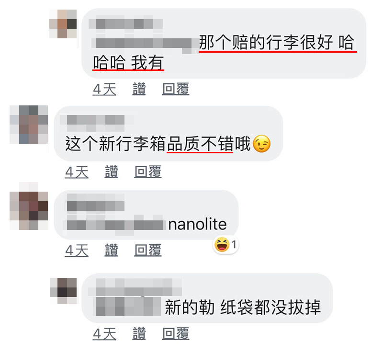Open avatar beside the nanolite comment
The width and height of the screenshot is (383, 344).
point(29,206)
